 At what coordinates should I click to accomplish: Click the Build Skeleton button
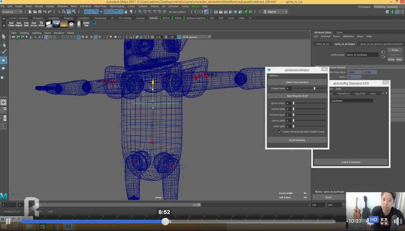click(x=297, y=140)
